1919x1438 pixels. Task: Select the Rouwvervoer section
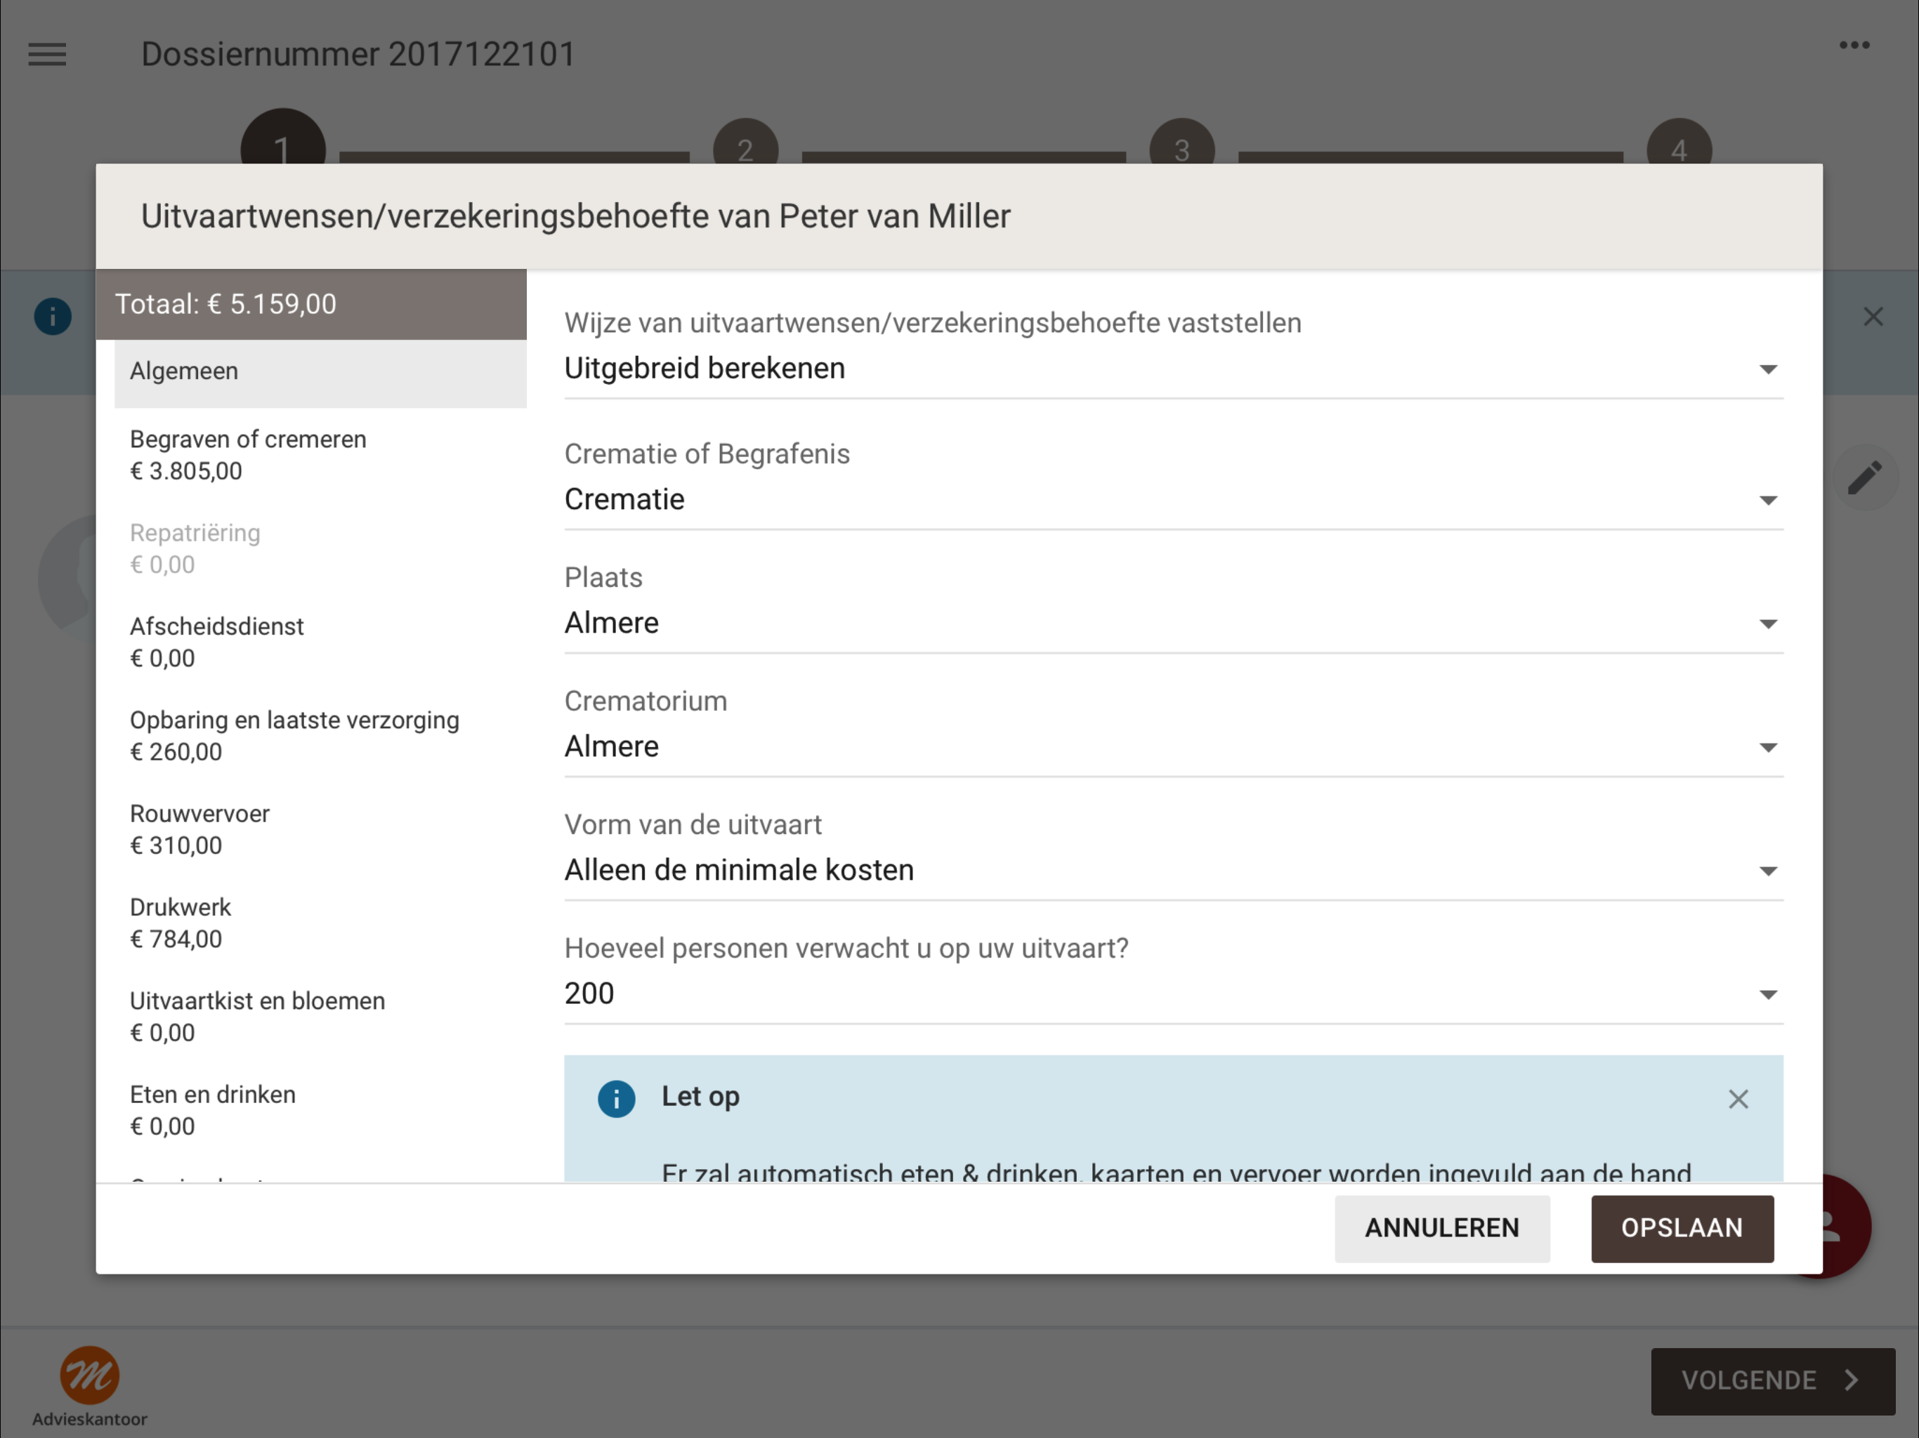[320, 830]
